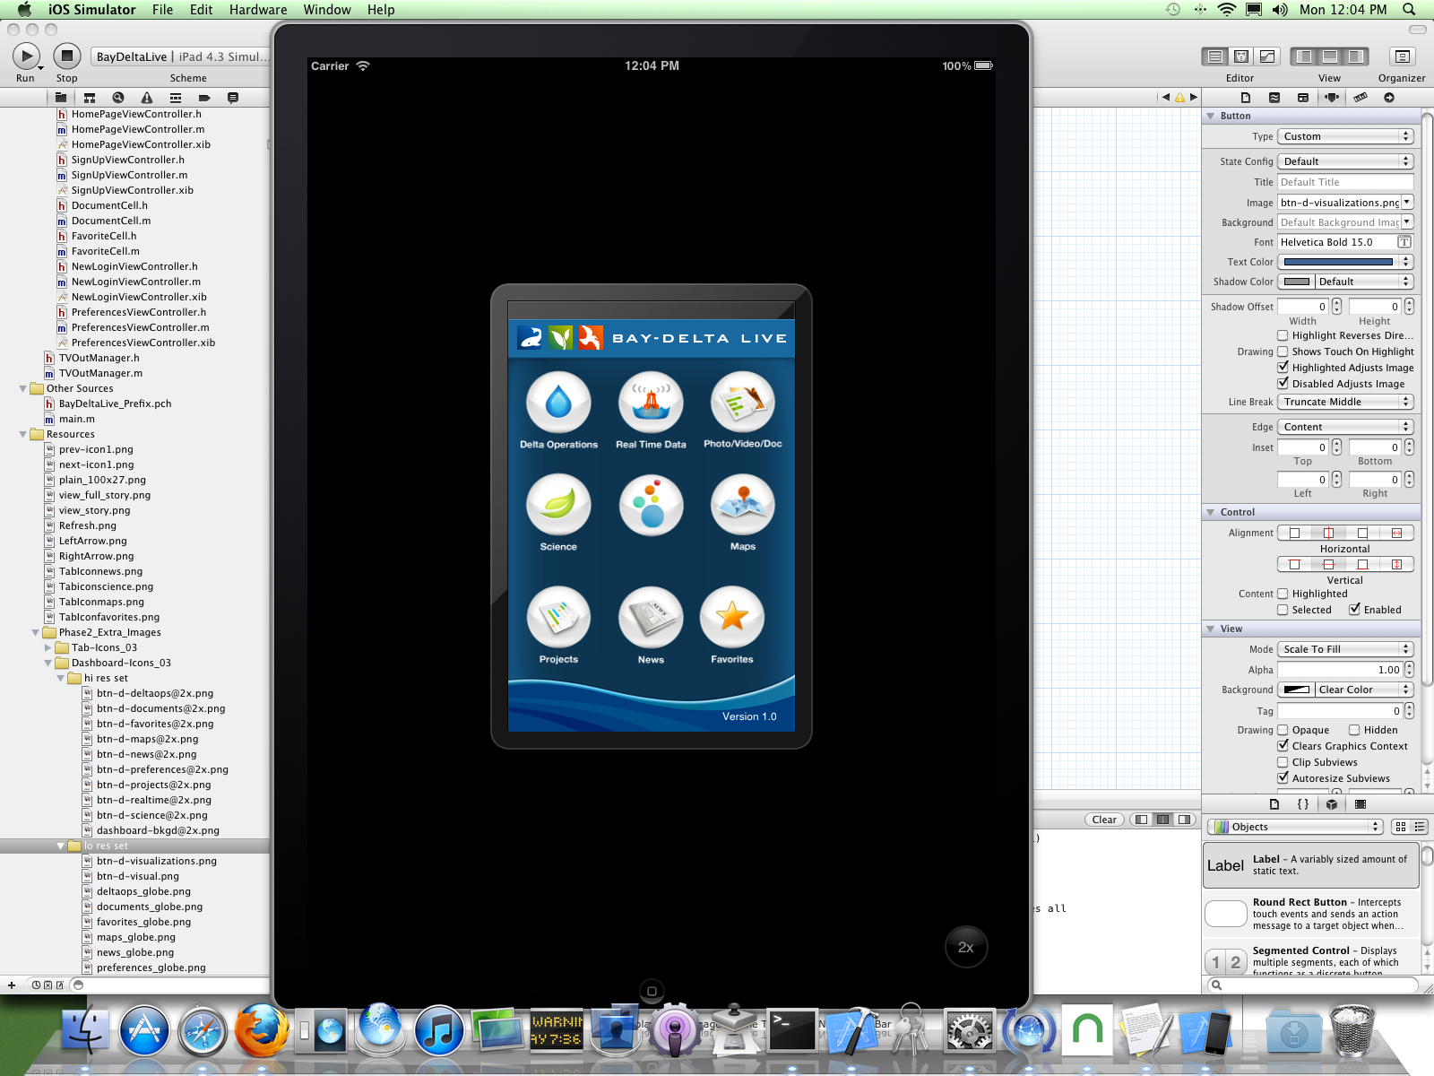Uncheck Clears Graphics Context
1434x1076 pixels.
(x=1283, y=746)
